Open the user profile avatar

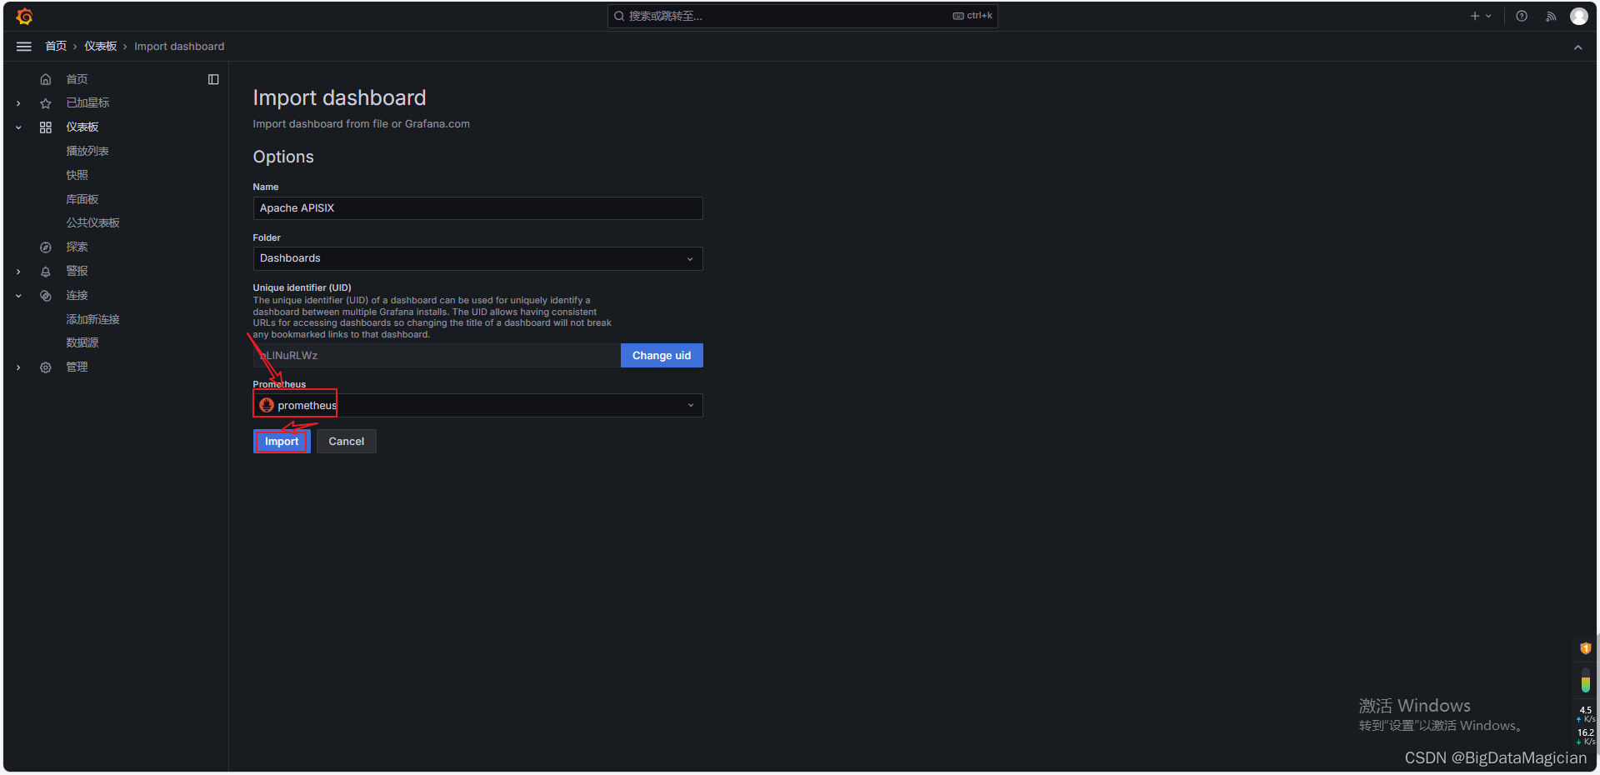1579,16
